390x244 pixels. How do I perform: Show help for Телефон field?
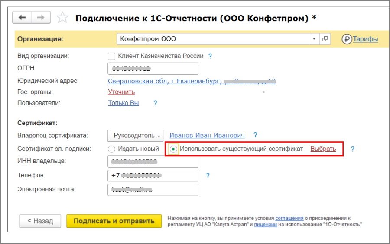pyautogui.click(x=208, y=176)
